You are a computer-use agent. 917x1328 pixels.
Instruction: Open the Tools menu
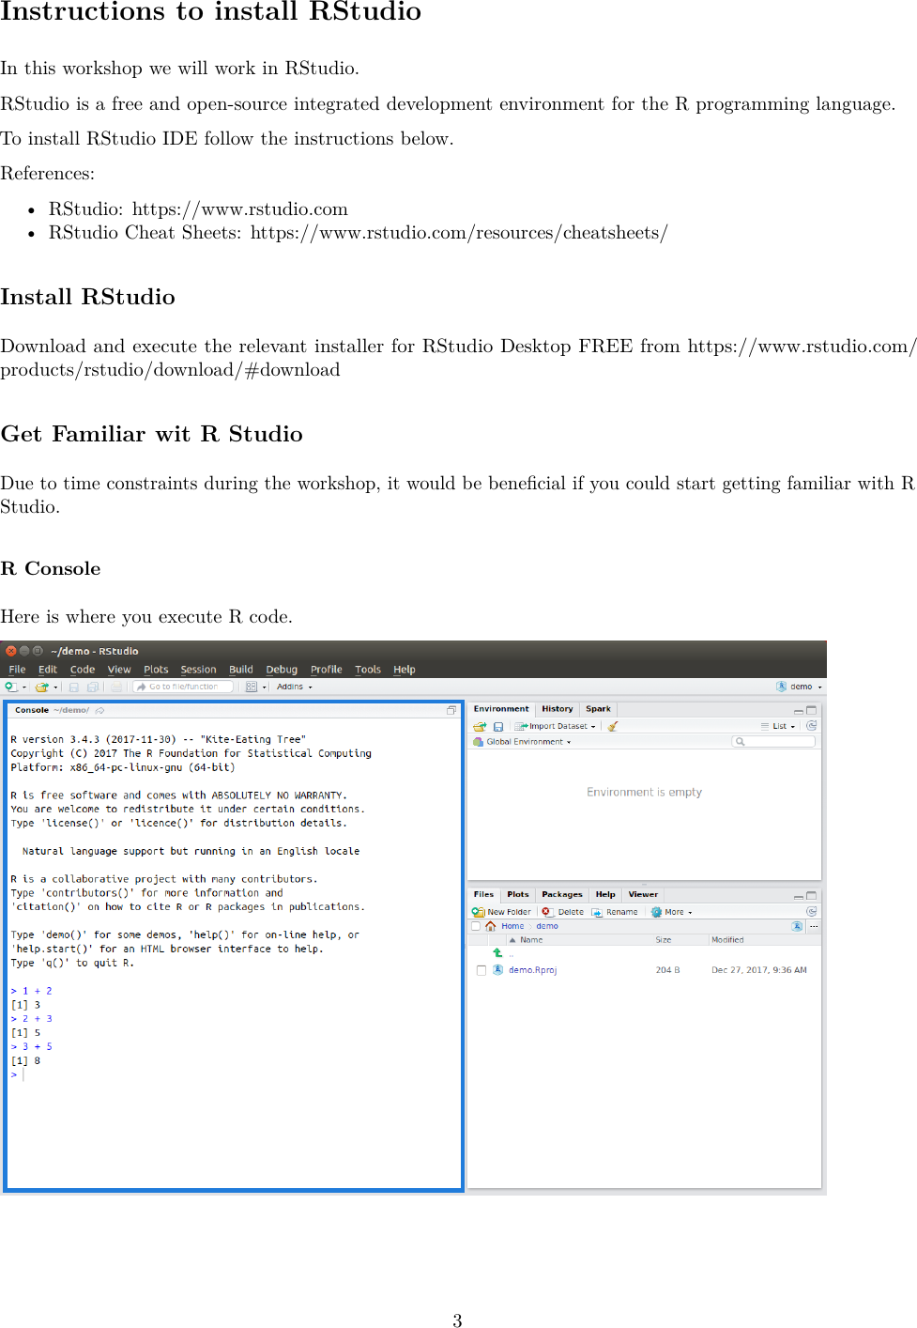coord(368,670)
